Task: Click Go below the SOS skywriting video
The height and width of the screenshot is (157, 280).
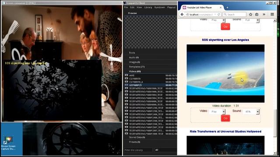Action: (x=225, y=118)
